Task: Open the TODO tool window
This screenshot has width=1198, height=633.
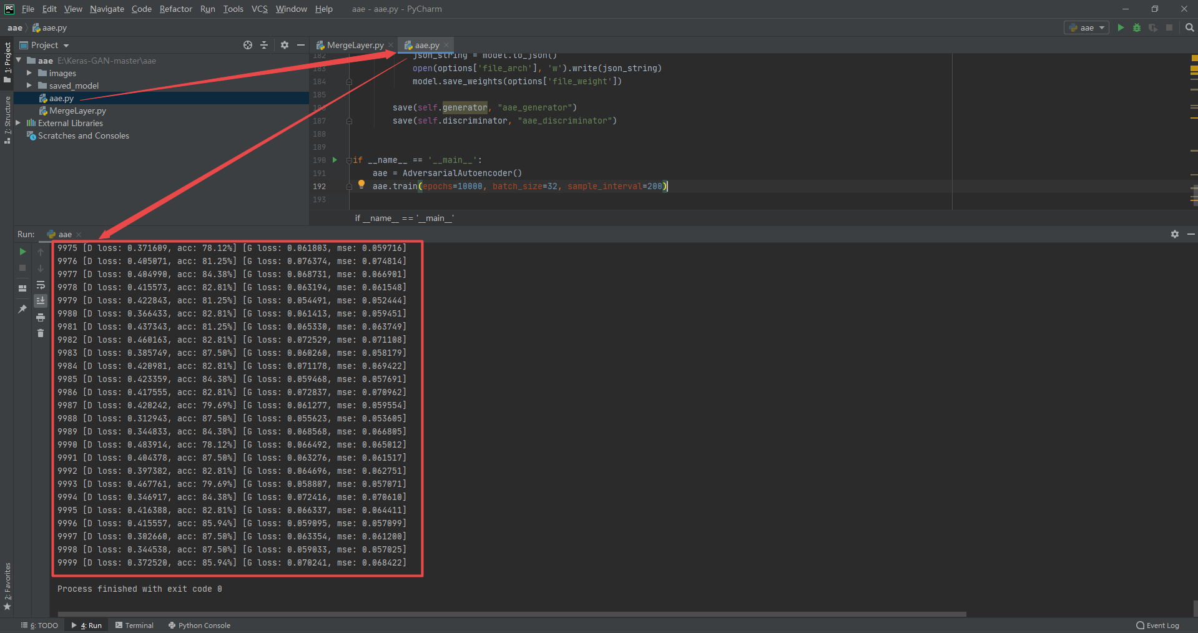Action: [x=39, y=625]
